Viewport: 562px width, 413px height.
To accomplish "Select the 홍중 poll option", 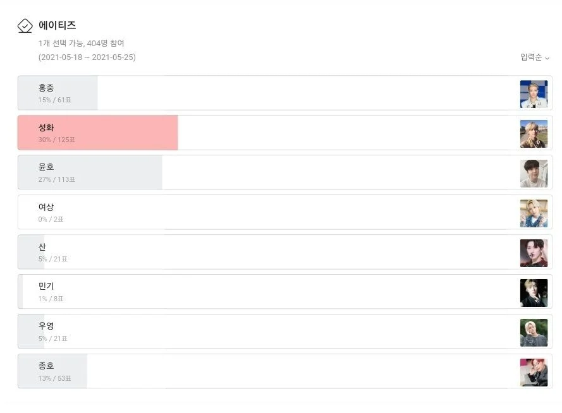I will tap(285, 93).
